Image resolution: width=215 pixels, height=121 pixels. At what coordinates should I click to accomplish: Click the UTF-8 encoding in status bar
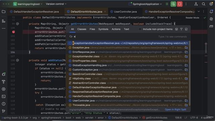tap(194, 118)
